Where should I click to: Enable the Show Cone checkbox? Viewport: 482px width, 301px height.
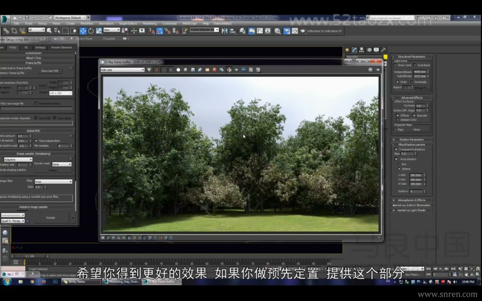pyautogui.click(x=396, y=65)
